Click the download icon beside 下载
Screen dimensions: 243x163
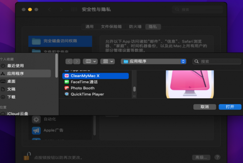(3, 97)
